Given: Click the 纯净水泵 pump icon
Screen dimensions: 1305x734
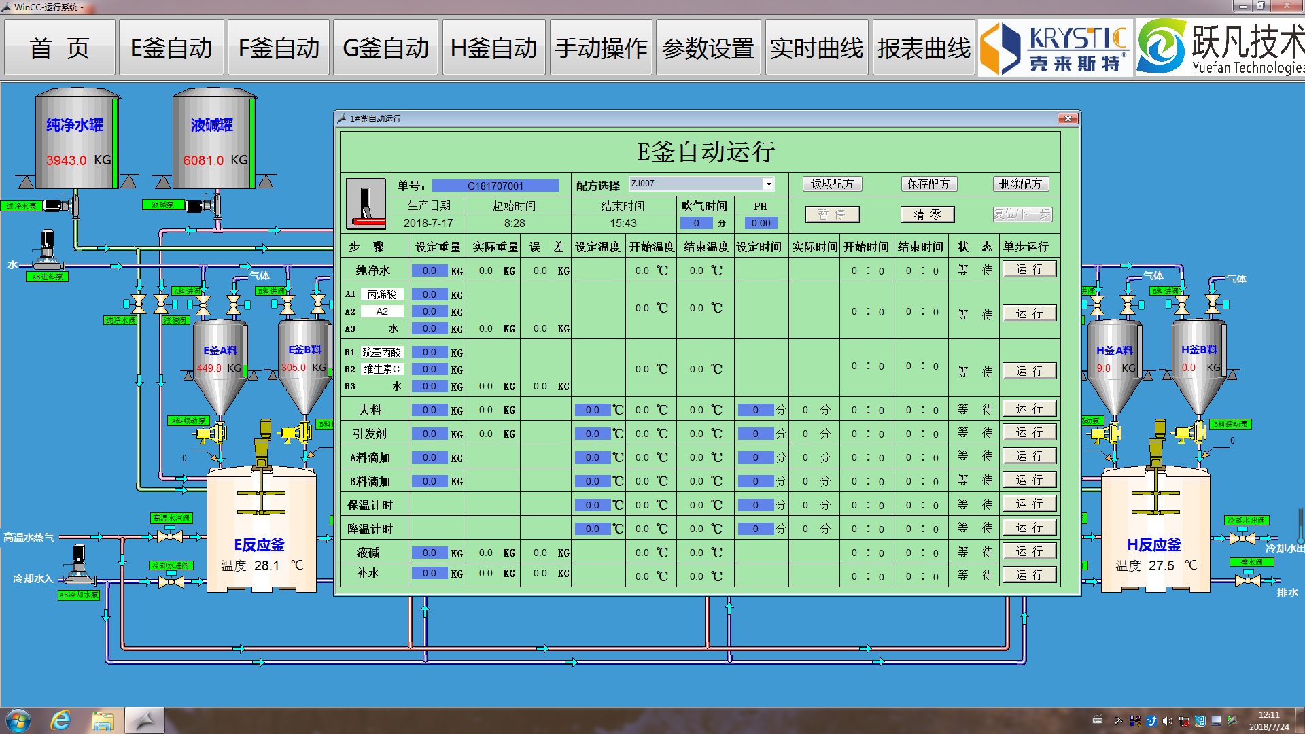Looking at the screenshot, I should [63, 205].
